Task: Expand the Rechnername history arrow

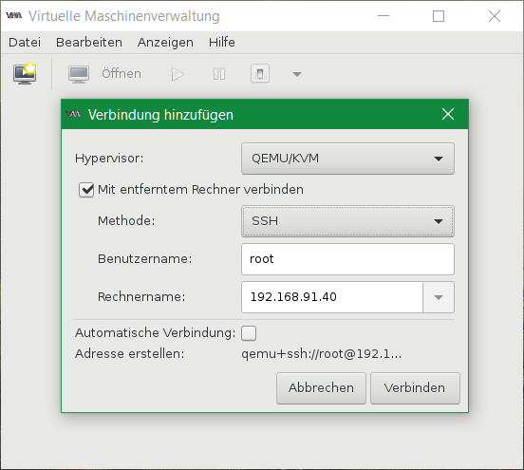Action: pyautogui.click(x=439, y=297)
